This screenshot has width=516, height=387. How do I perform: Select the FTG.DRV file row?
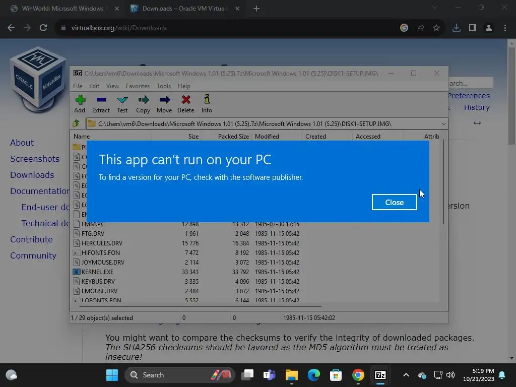click(x=255, y=234)
